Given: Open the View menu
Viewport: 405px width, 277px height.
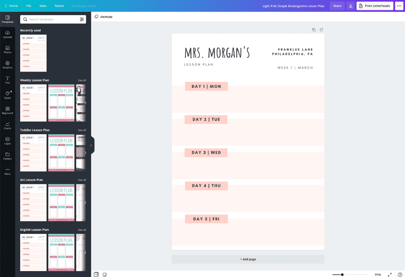Looking at the screenshot, I should (x=43, y=6).
